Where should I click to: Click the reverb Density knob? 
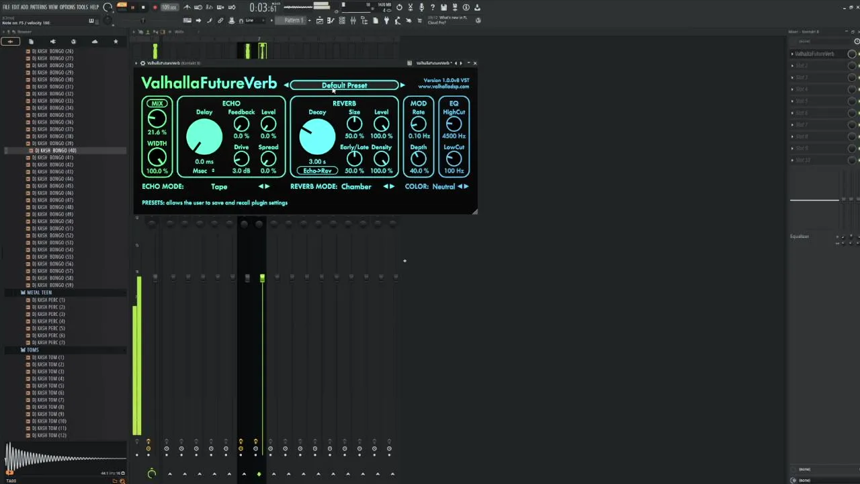pos(381,159)
